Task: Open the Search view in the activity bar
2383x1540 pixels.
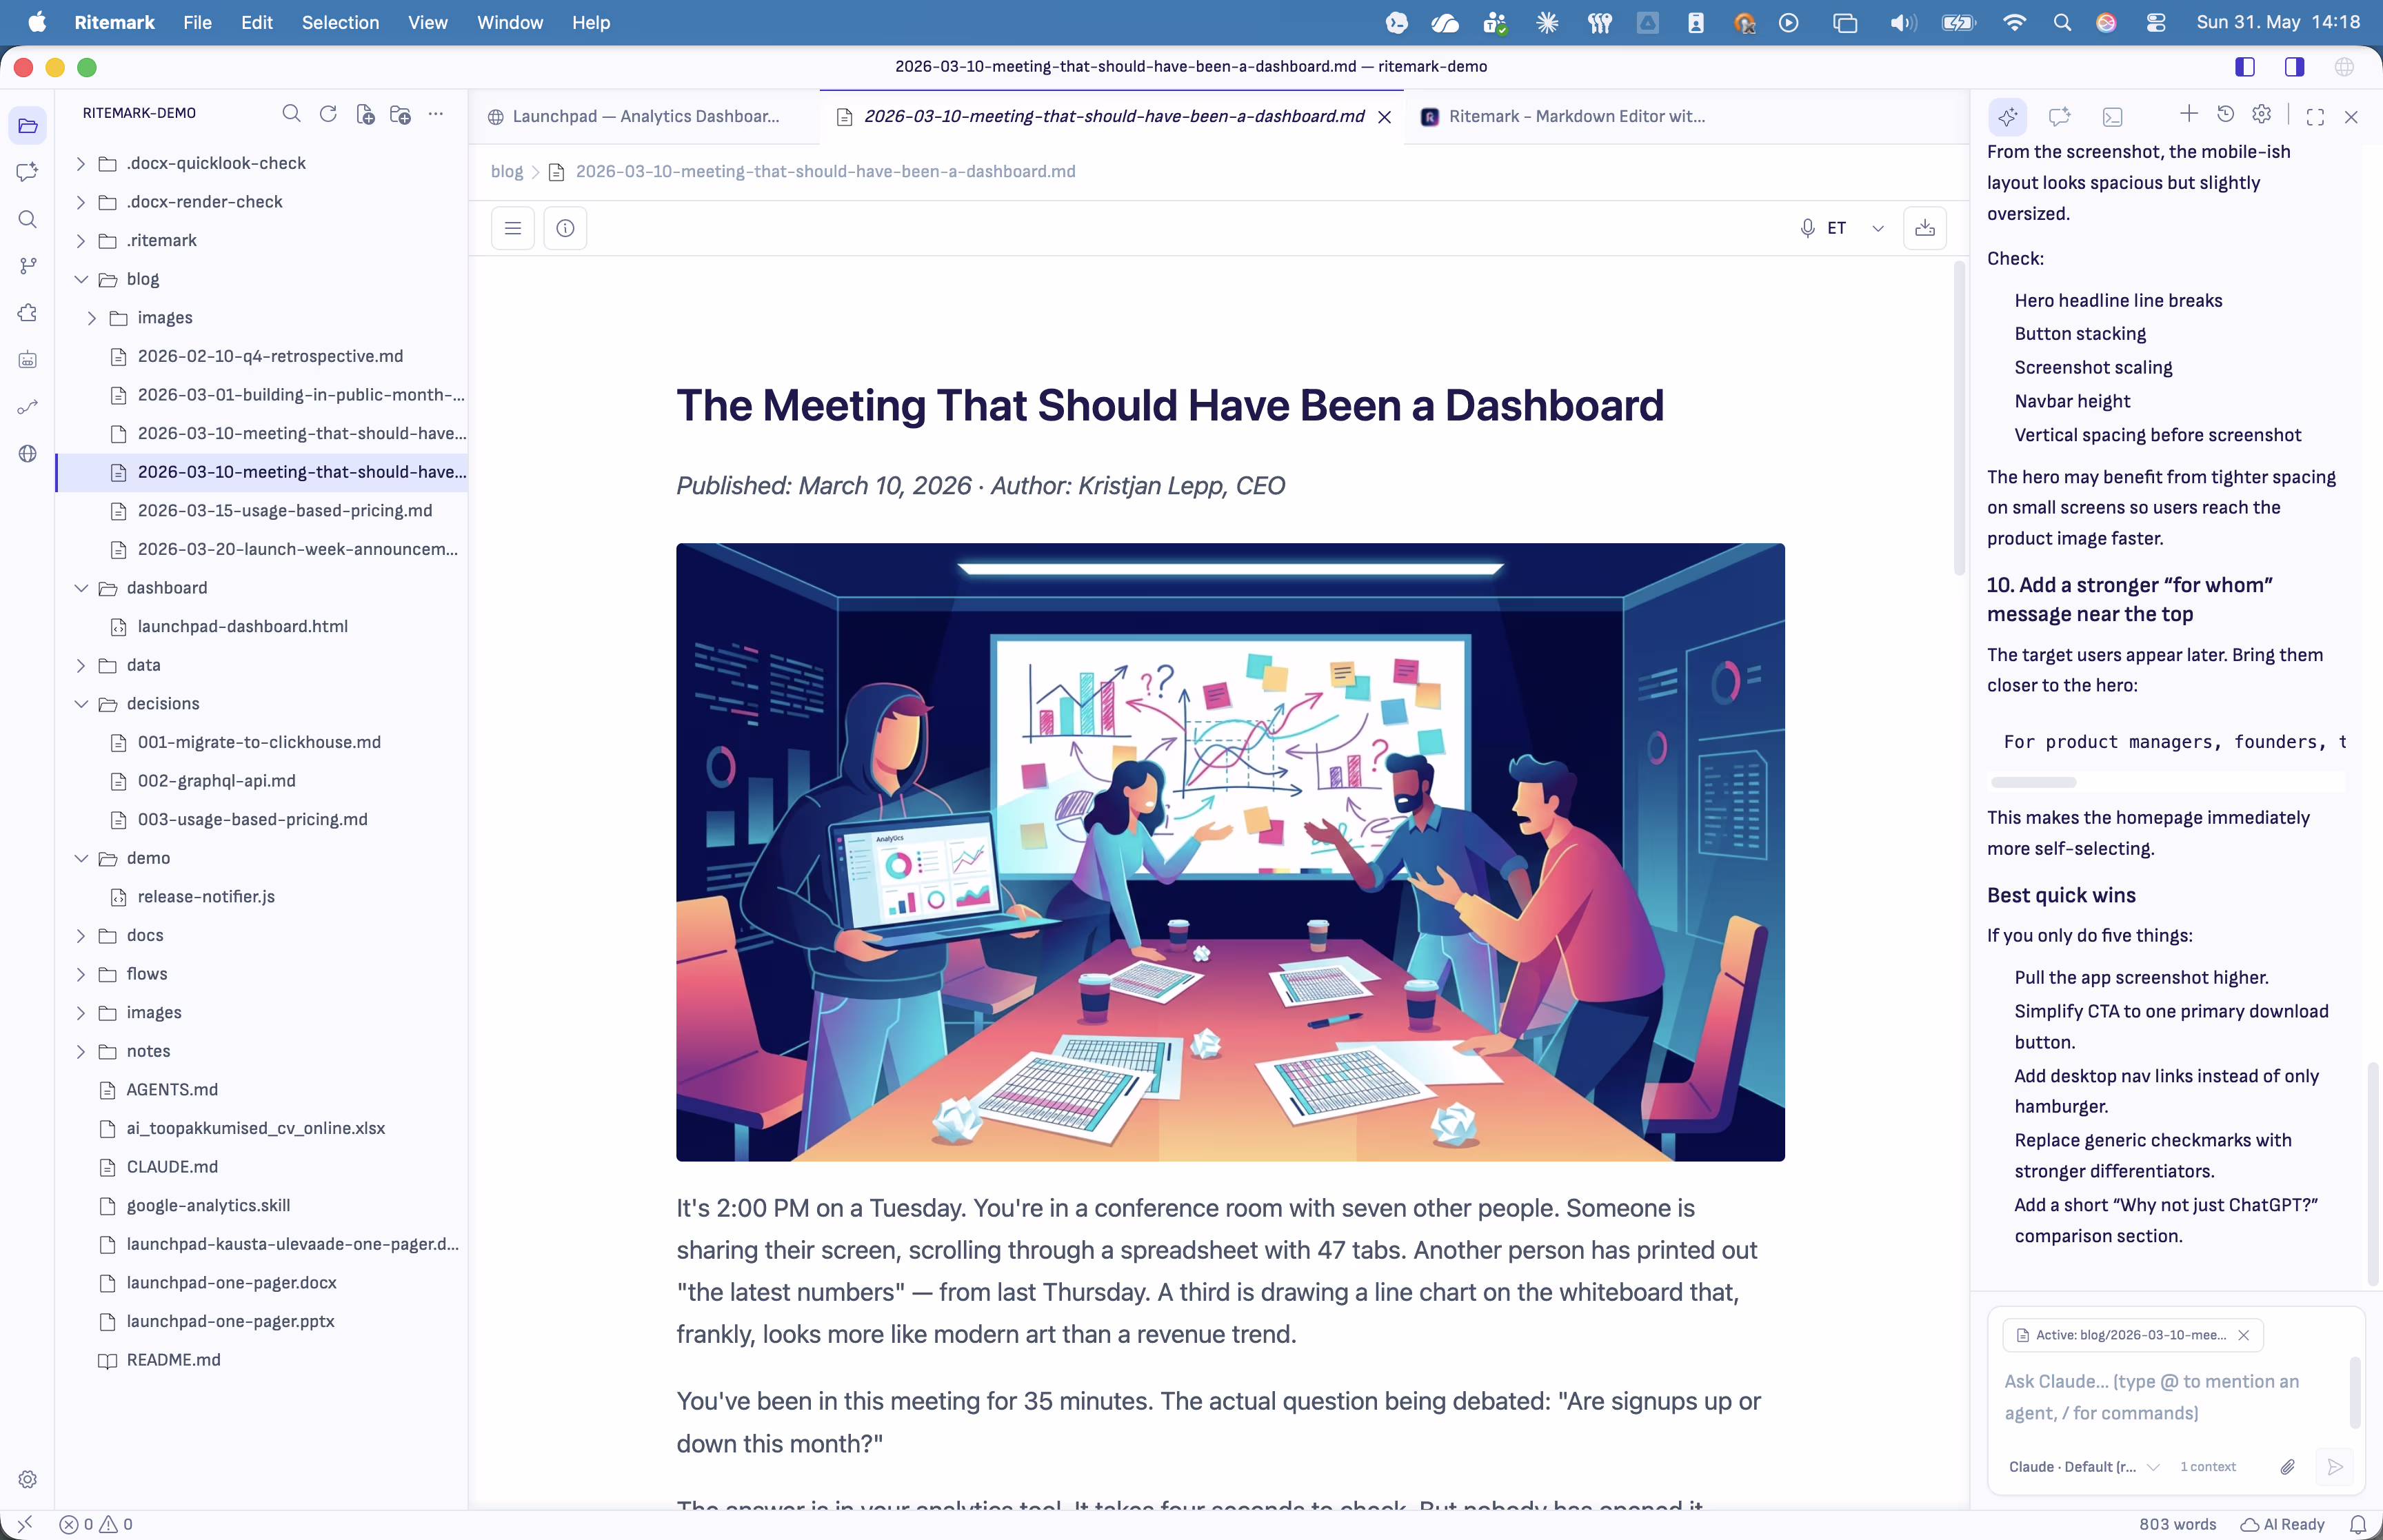Action: (x=28, y=219)
